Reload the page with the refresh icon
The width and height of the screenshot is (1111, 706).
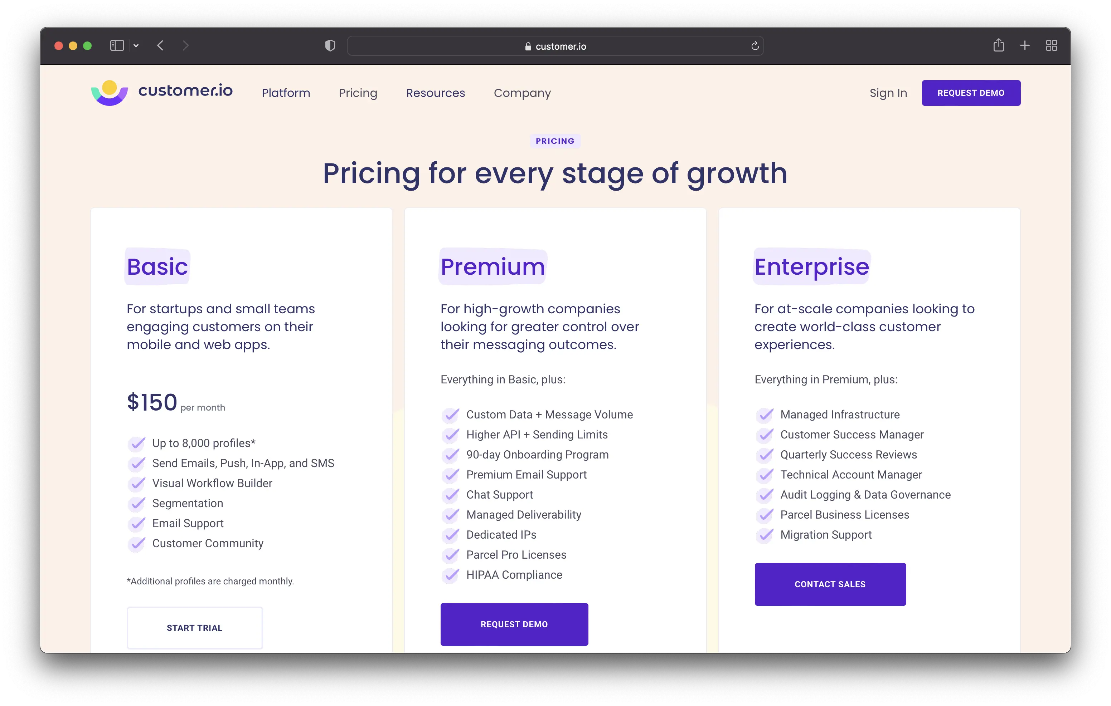[x=755, y=46]
